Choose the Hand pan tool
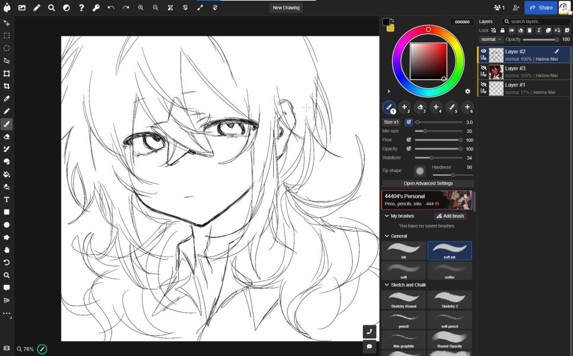Viewport: 573px width, 356px height. tap(7, 250)
